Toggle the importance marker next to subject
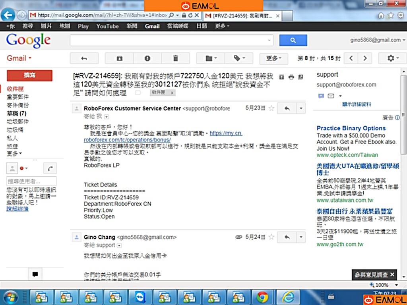The height and width of the screenshot is (305, 407). coord(138,93)
